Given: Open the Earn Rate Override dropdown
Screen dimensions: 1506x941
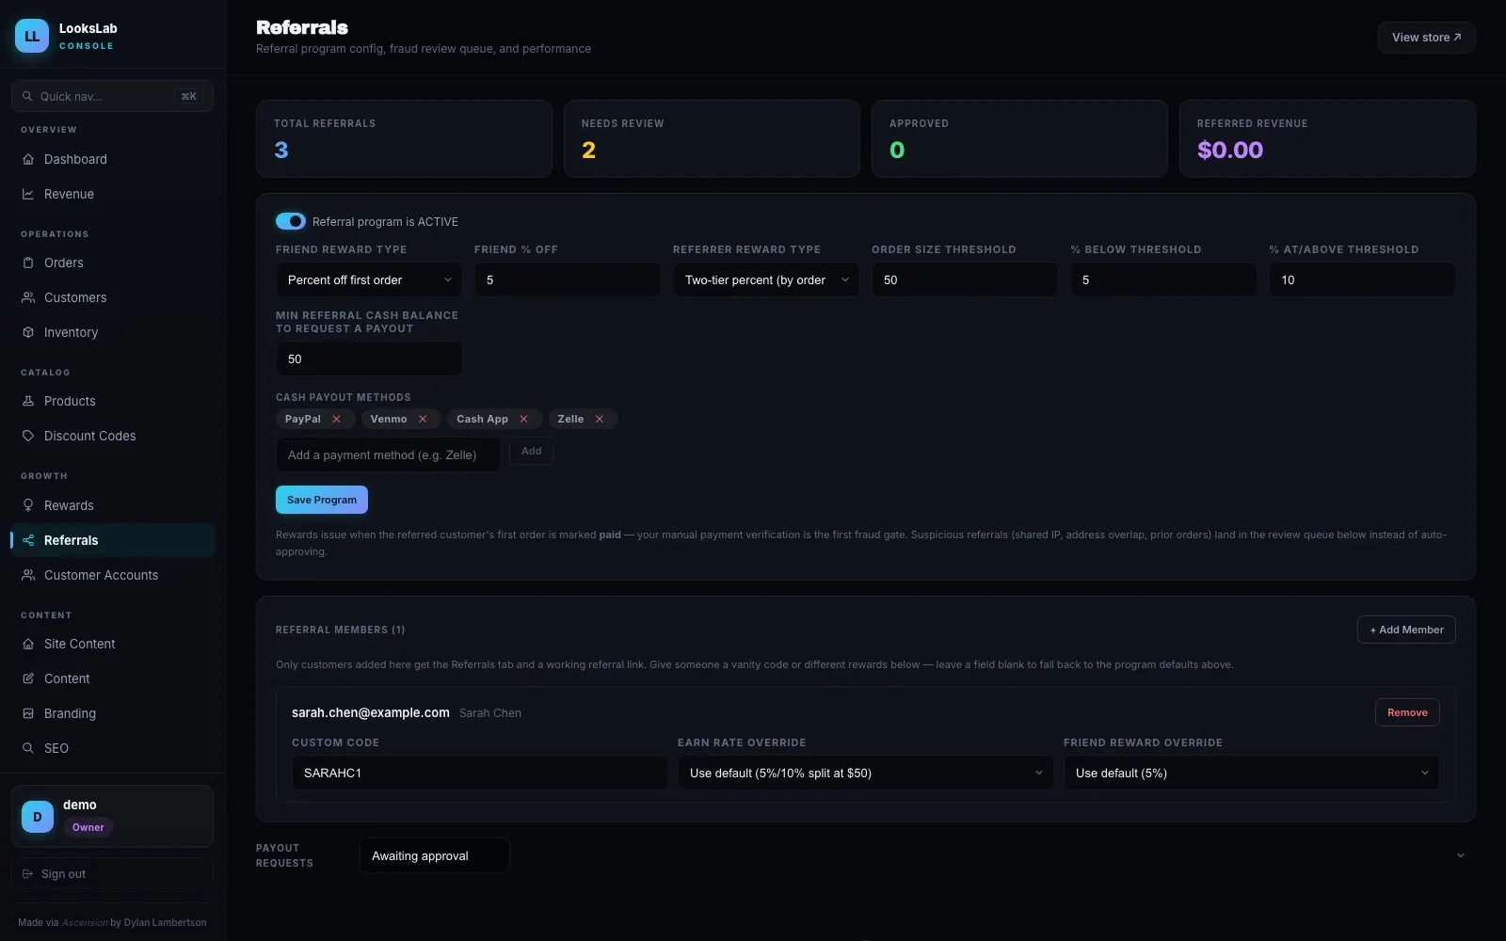Looking at the screenshot, I should (865, 773).
